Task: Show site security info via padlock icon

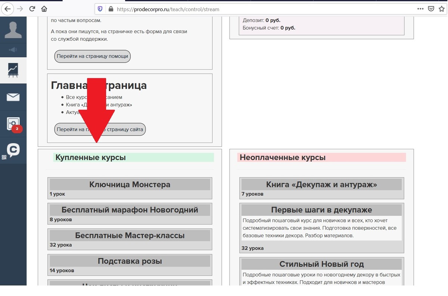Action: point(110,9)
